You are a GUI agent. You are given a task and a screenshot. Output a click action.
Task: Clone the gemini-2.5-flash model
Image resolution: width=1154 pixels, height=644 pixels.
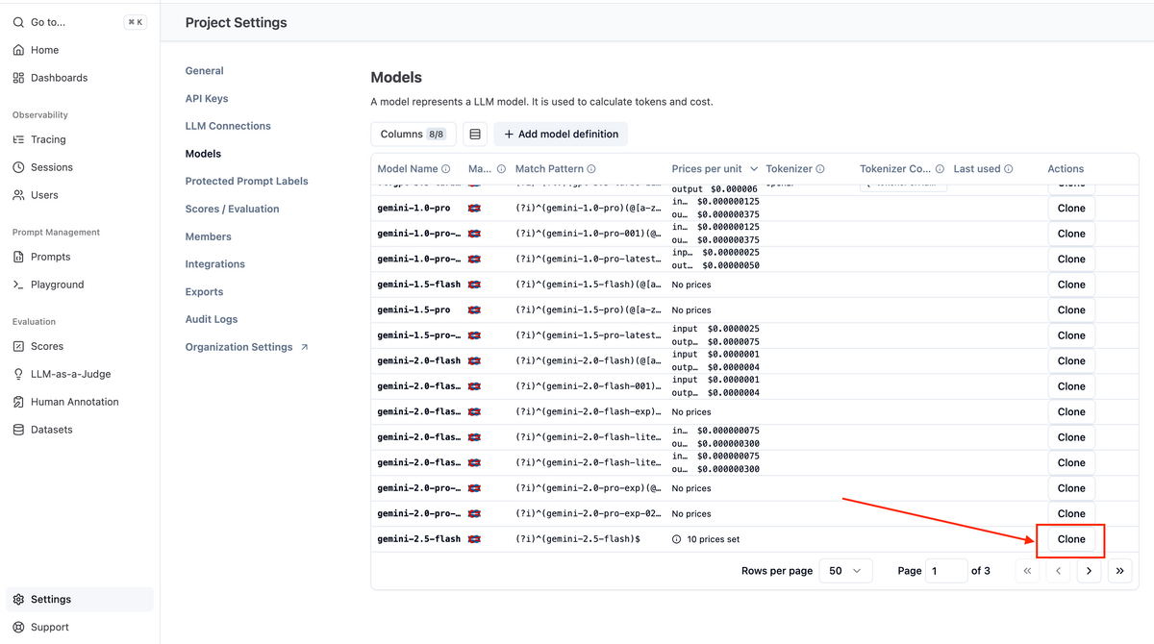pos(1070,539)
